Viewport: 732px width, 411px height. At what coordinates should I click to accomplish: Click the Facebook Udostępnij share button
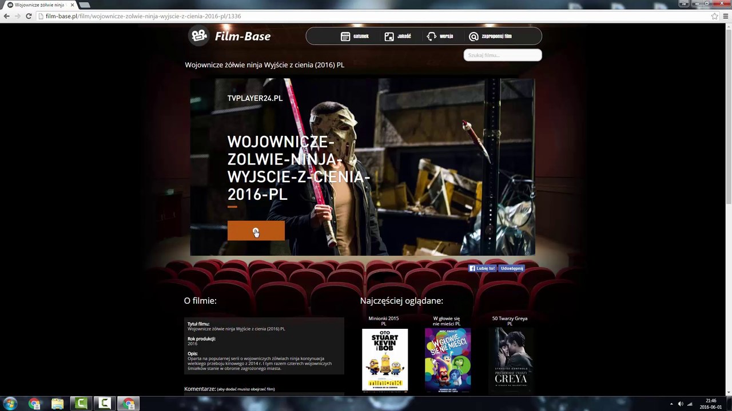click(x=511, y=268)
